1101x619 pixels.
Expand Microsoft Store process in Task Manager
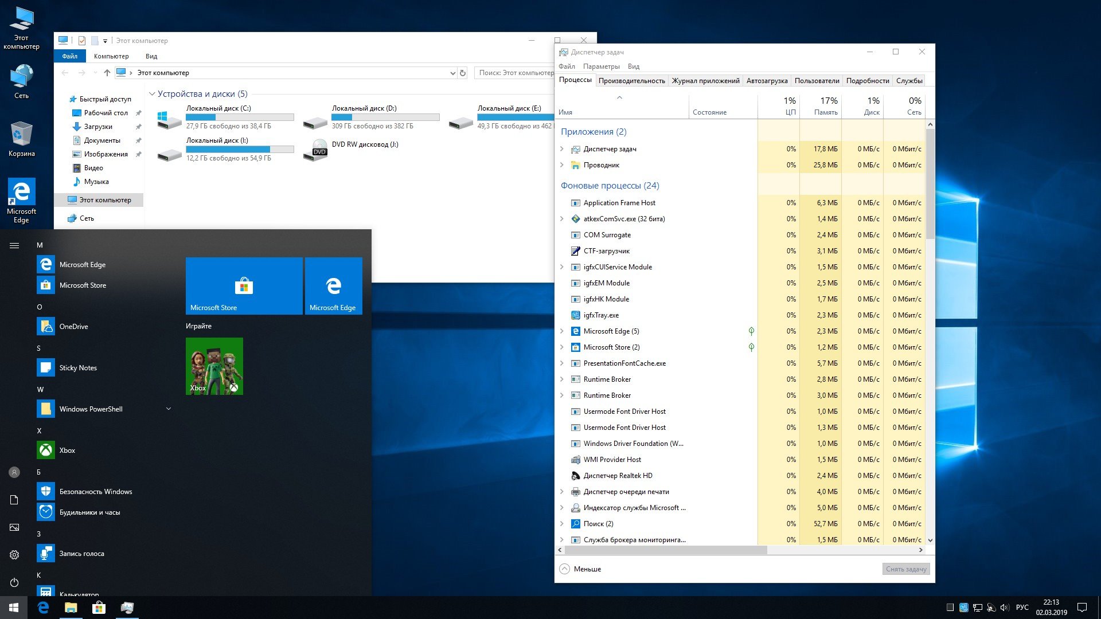coord(561,347)
